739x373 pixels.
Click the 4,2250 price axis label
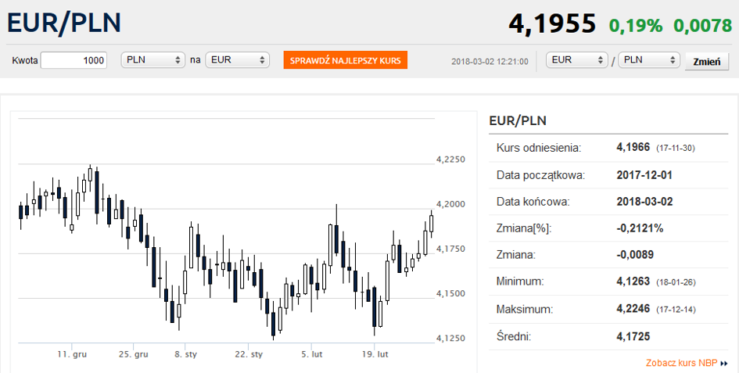[450, 160]
